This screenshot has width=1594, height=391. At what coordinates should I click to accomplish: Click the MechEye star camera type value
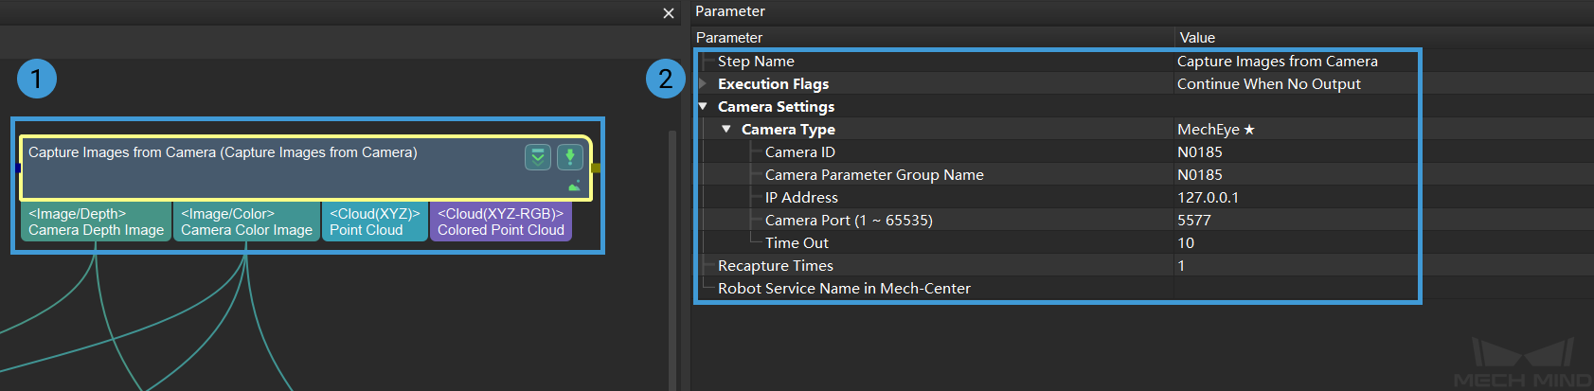coord(1216,130)
